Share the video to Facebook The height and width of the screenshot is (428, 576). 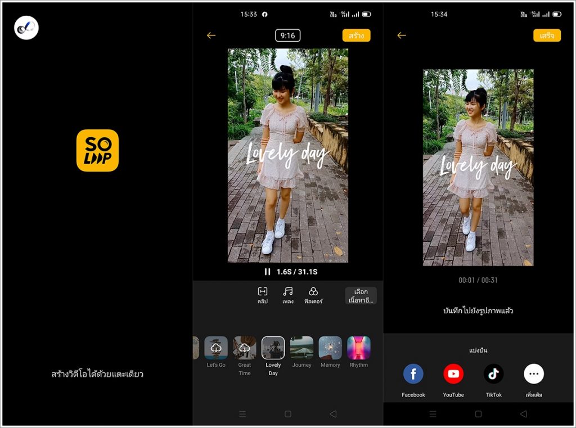[413, 374]
